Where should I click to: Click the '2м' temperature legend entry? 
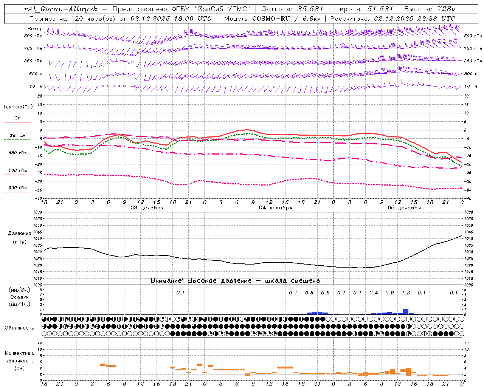(x=18, y=118)
